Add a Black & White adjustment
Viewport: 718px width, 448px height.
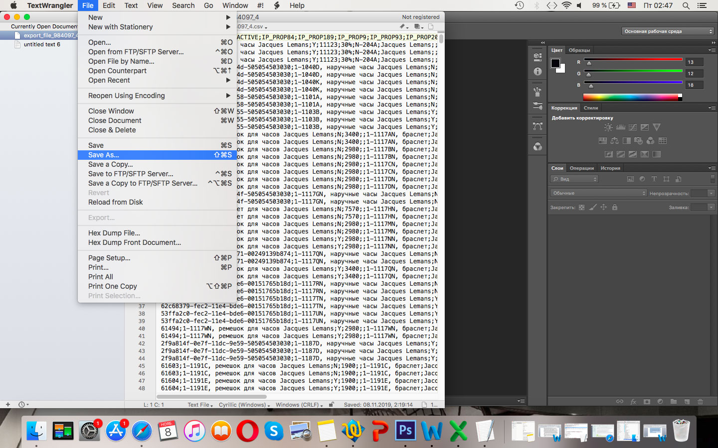(626, 141)
